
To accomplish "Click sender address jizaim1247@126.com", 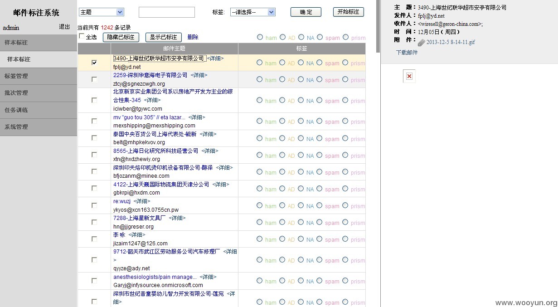I will click(141, 244).
